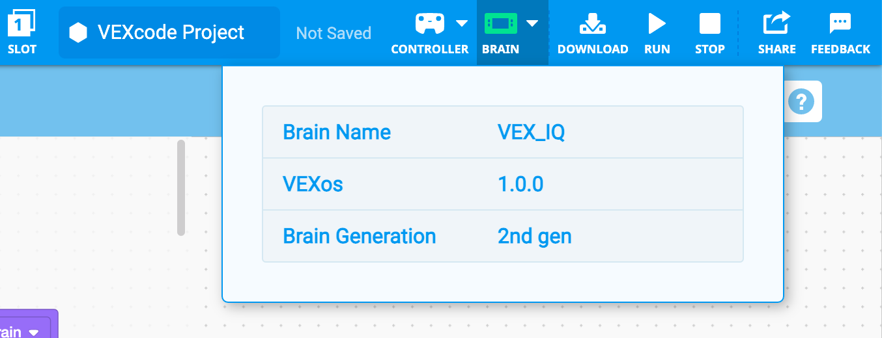Click the green Brain icon
Screen dimensions: 882x338
click(x=500, y=24)
